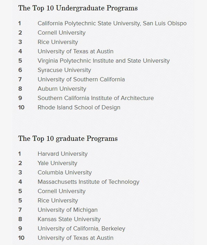The image size is (207, 245).
Task: Click "The Top 10 Undergraduate Programs" heading
Action: click(x=78, y=8)
